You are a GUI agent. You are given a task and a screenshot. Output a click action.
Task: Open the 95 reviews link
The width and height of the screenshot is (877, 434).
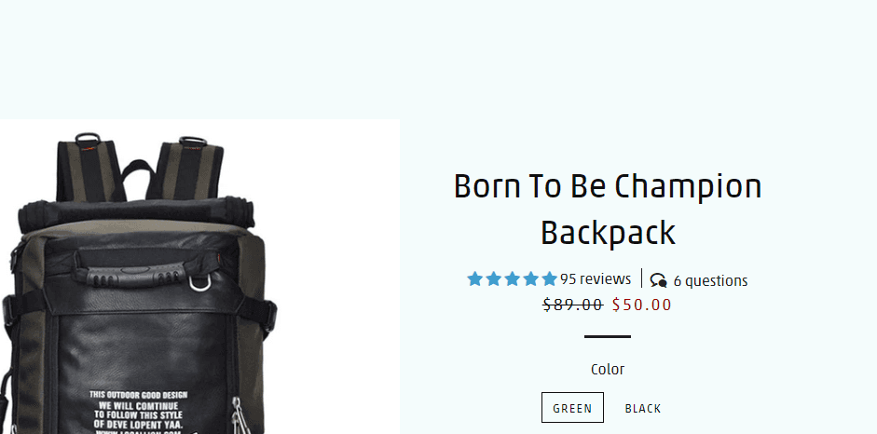596,278
